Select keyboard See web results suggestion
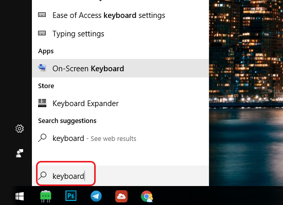Screen dimensions: 283x205 point(120,138)
